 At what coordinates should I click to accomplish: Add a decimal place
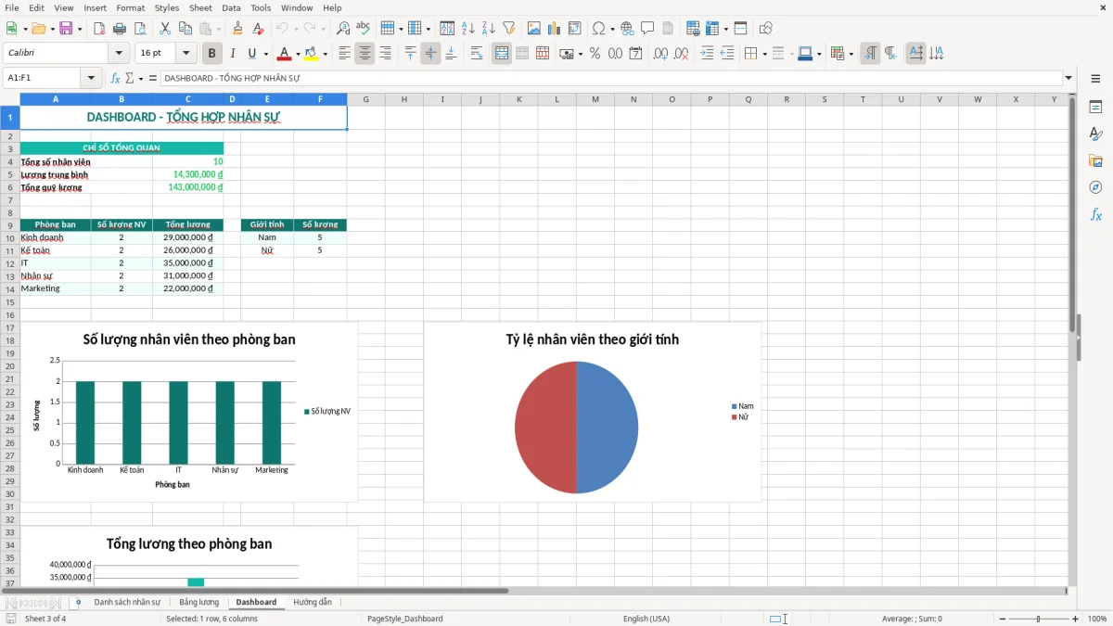click(x=660, y=54)
